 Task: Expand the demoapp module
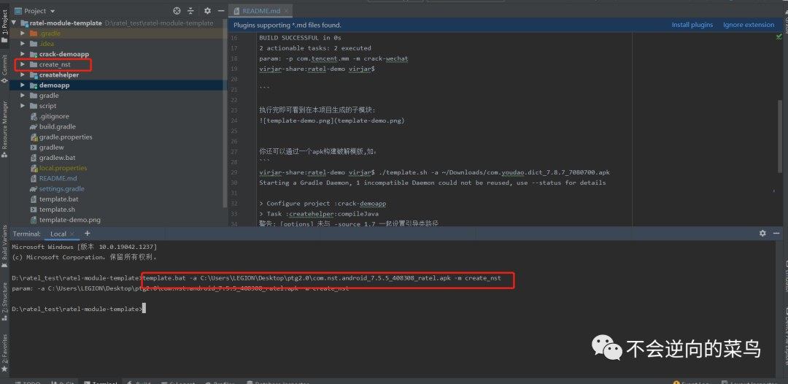coord(23,85)
